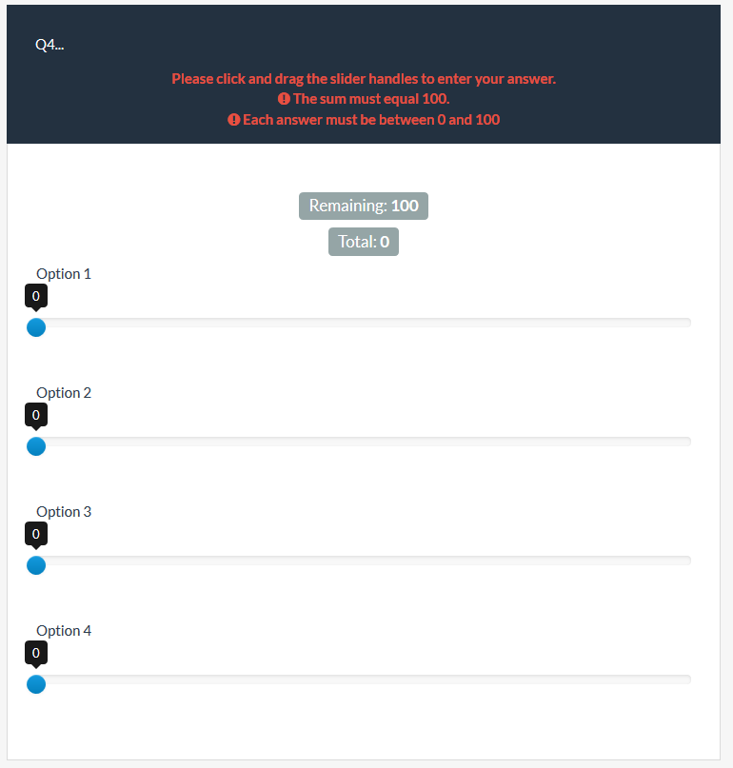Click the Option 3 slider handle
The image size is (733, 768).
coord(36,565)
